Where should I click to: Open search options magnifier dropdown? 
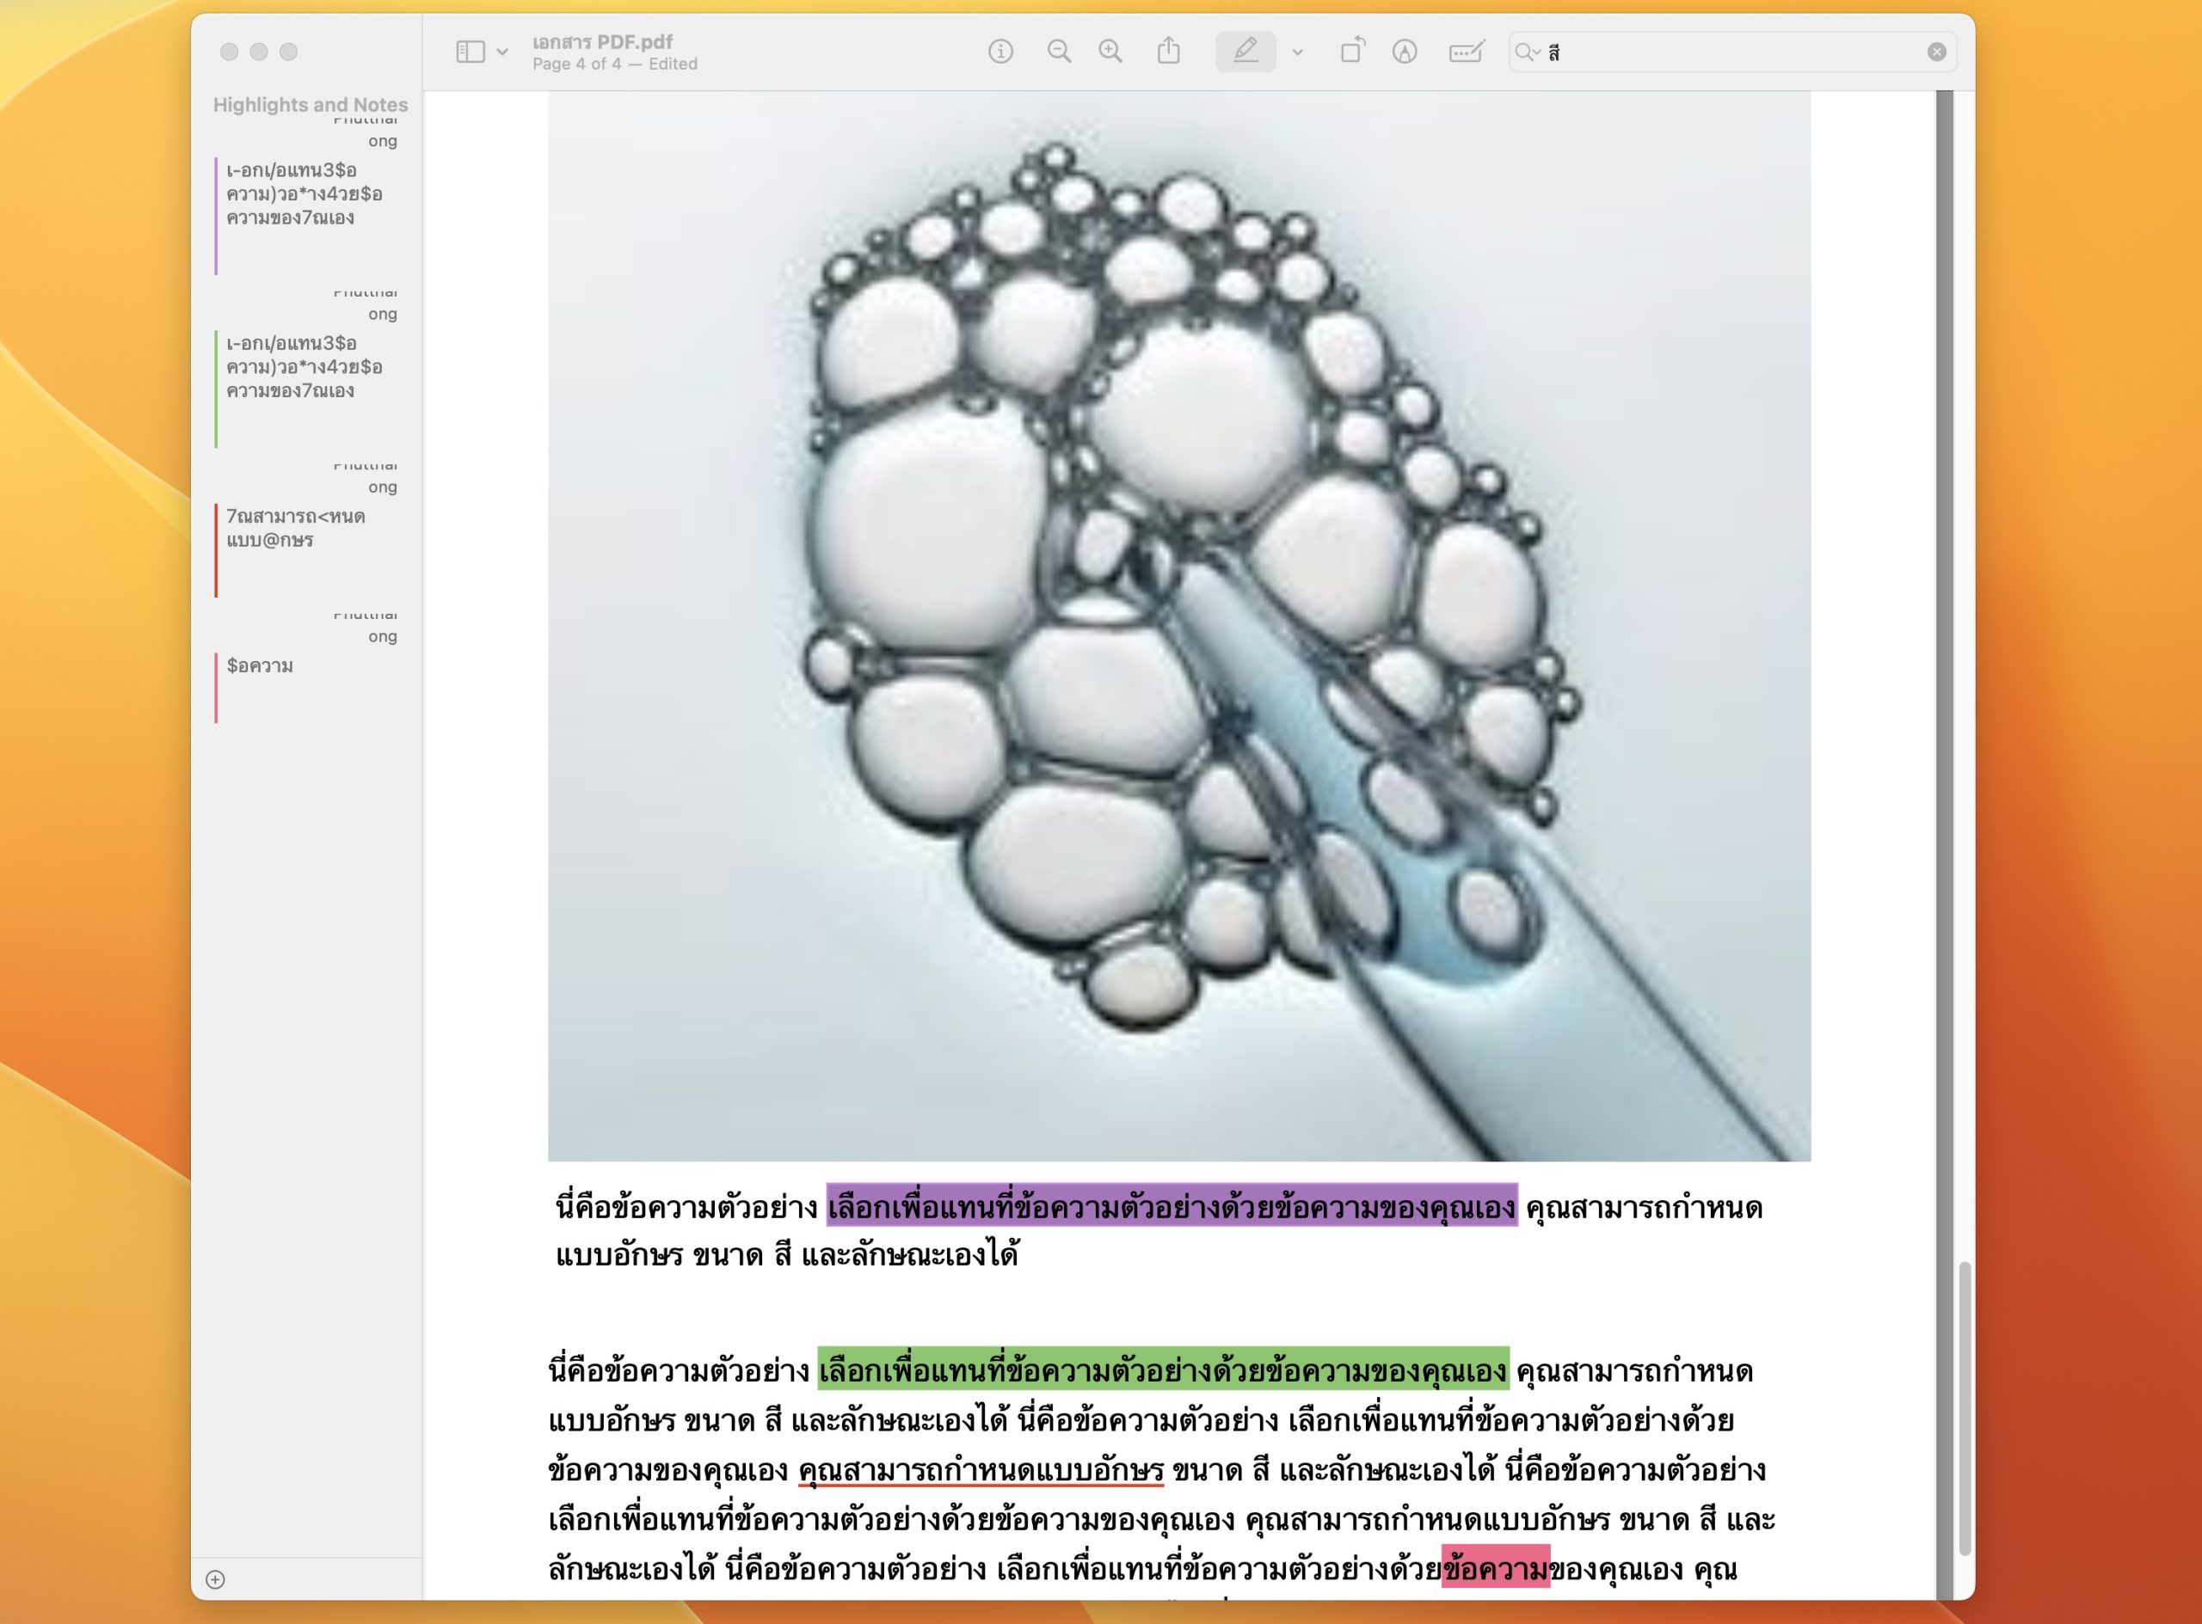pyautogui.click(x=1528, y=52)
